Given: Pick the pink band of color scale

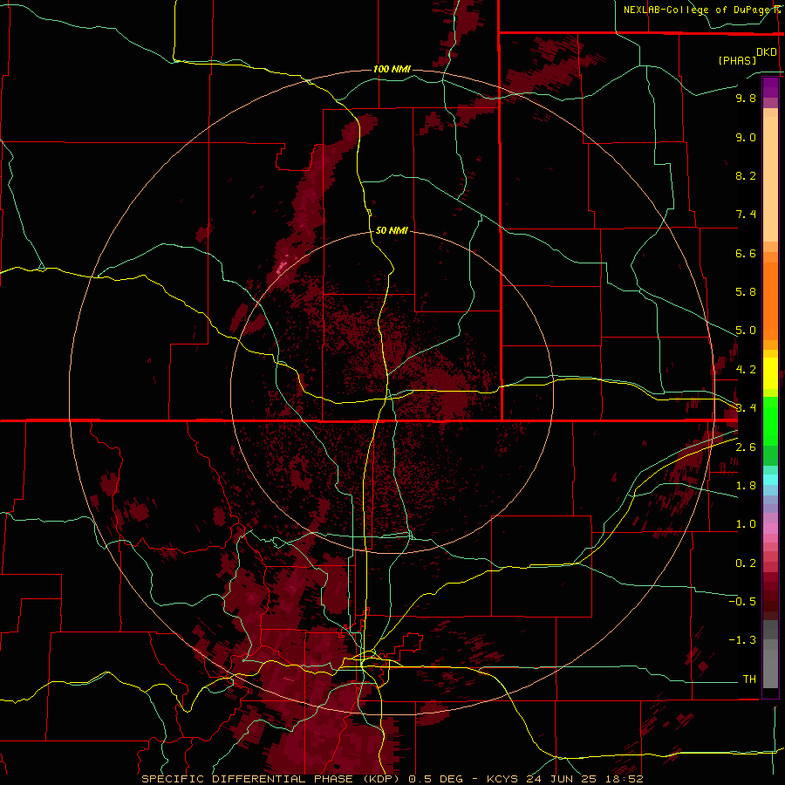Looking at the screenshot, I should [770, 529].
